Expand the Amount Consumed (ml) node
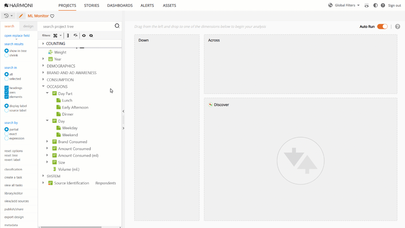This screenshot has width=405, height=228. tap(47, 155)
